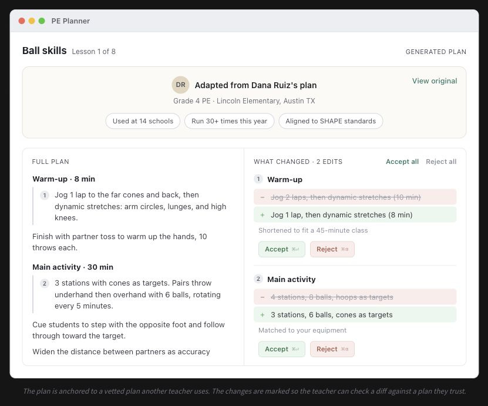Accept the Main activity change
The image size is (488, 406).
[282, 349]
